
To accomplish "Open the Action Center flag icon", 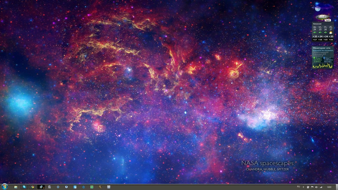I will click(x=312, y=187).
